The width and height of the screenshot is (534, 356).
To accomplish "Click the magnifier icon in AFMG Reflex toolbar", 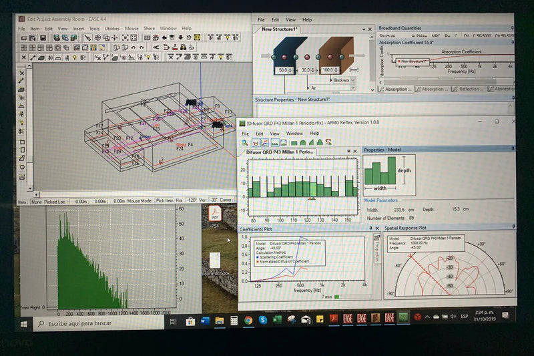I will click(x=245, y=142).
